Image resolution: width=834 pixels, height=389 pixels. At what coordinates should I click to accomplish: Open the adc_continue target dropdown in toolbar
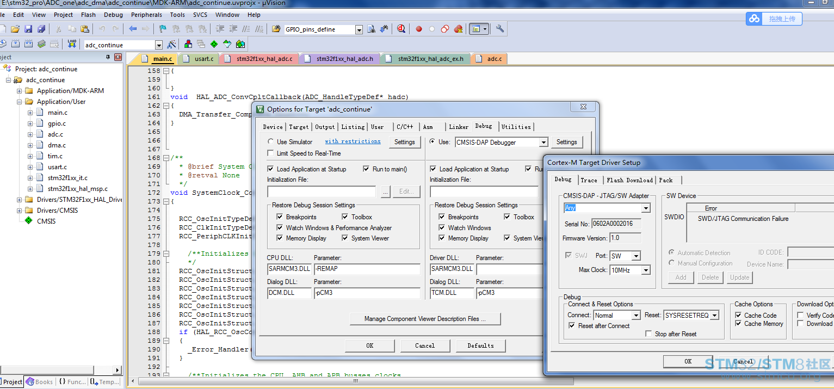[159, 45]
